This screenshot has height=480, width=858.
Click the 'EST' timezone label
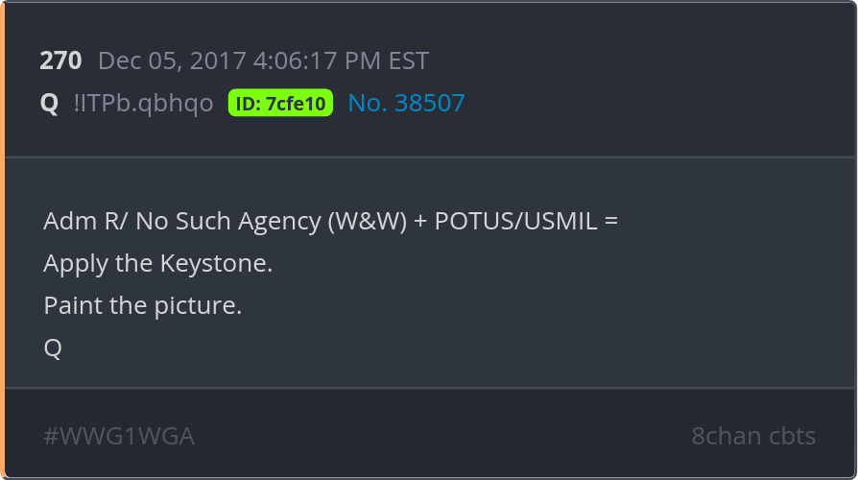(409, 60)
